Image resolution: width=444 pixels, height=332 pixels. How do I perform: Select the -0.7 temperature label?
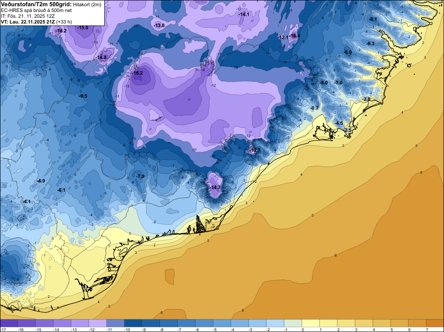pos(314,108)
